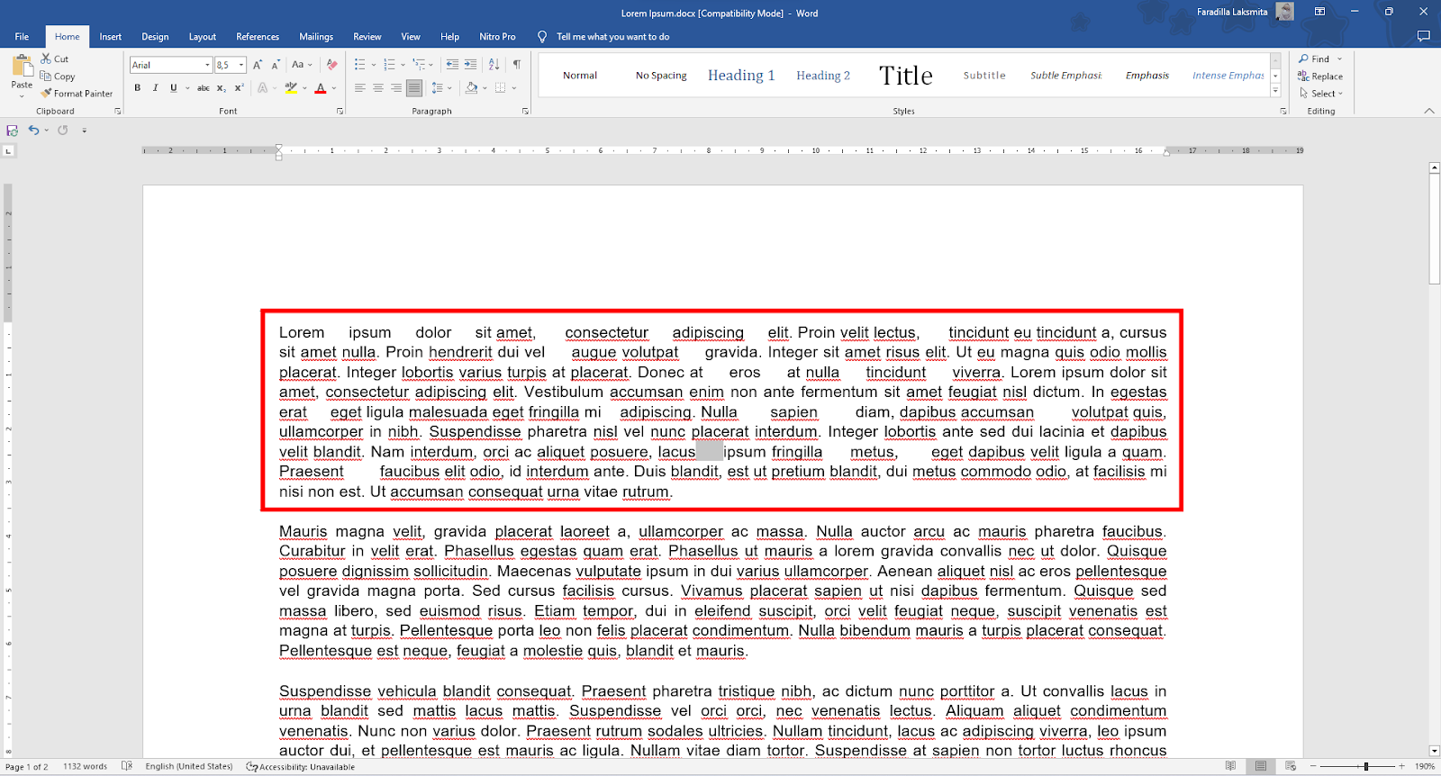Image resolution: width=1441 pixels, height=776 pixels.
Task: Open the Arial font name dropdown
Action: (x=207, y=65)
